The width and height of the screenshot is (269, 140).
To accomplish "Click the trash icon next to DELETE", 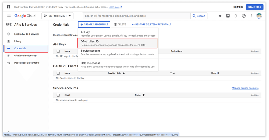I will pos(115,24).
